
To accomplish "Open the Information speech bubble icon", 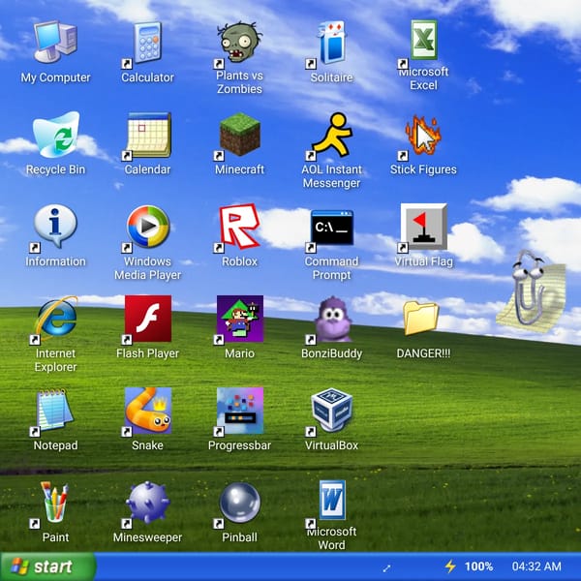I will click(55, 226).
